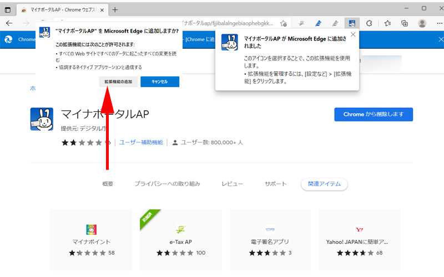Viewport: 444px width, 277px height.
Task: Open the Favorites list icon
Action: coord(387,23)
